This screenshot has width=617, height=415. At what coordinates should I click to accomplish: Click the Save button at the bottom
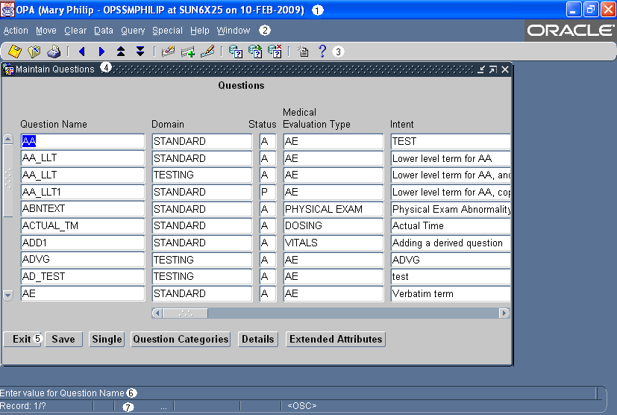click(x=63, y=339)
